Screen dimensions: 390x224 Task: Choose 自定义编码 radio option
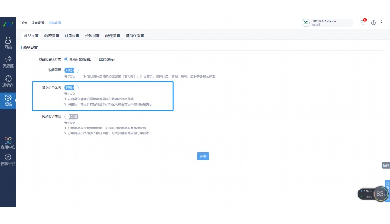tap(96, 59)
